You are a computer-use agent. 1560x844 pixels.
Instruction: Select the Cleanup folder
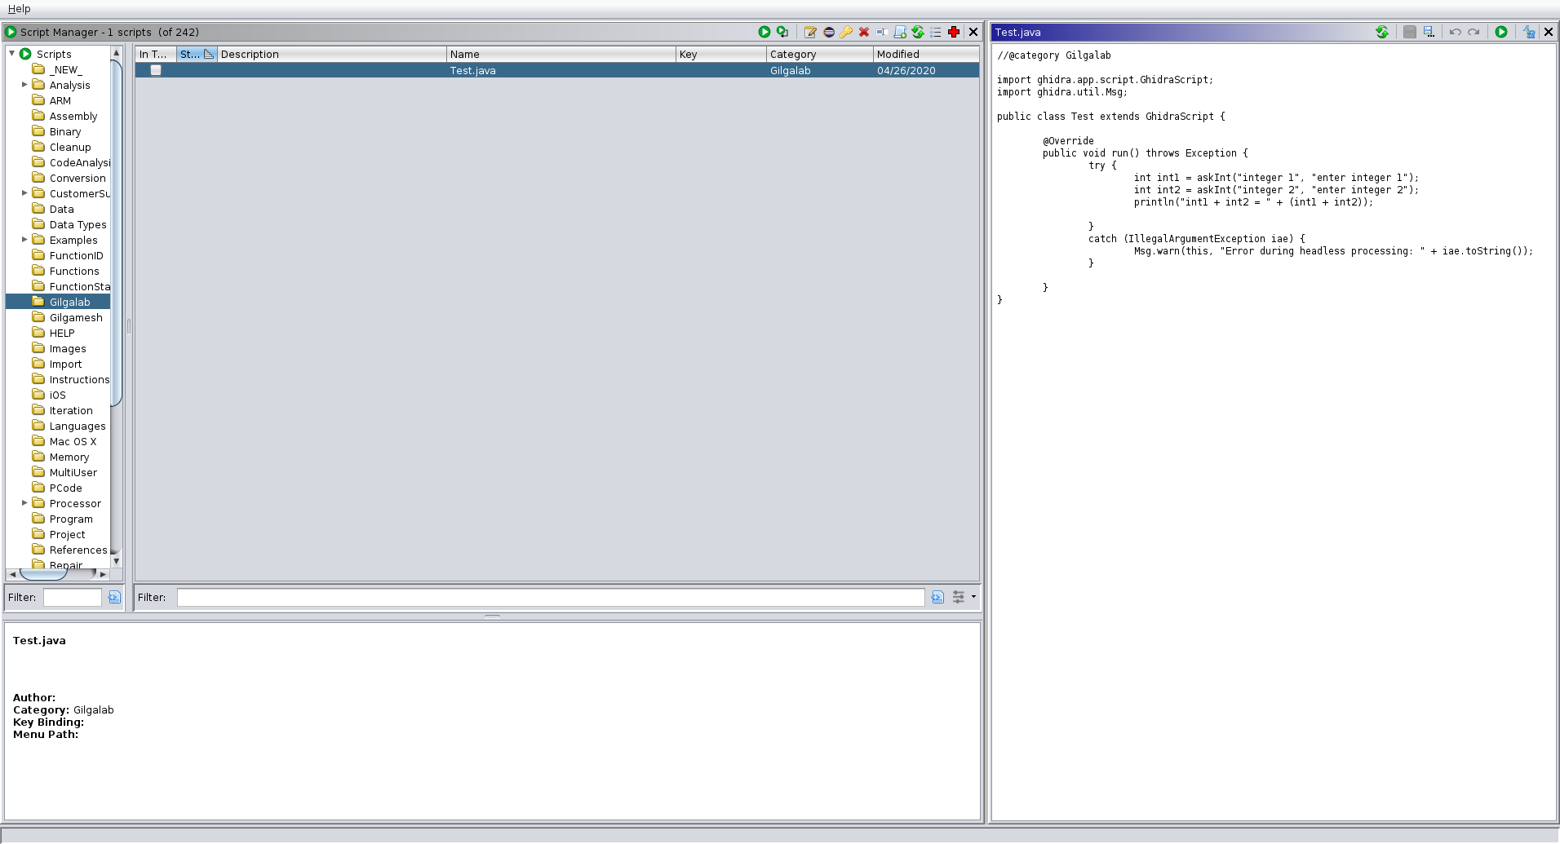click(x=69, y=147)
